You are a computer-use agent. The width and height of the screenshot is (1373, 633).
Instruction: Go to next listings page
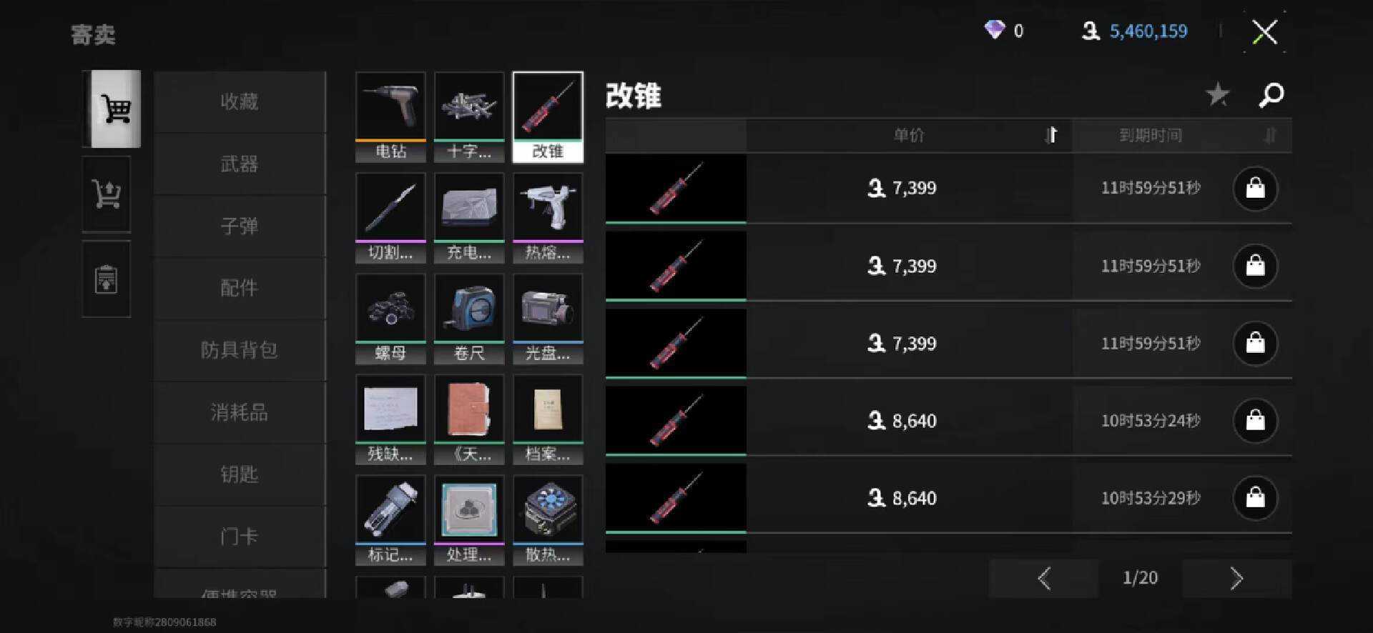pyautogui.click(x=1236, y=578)
